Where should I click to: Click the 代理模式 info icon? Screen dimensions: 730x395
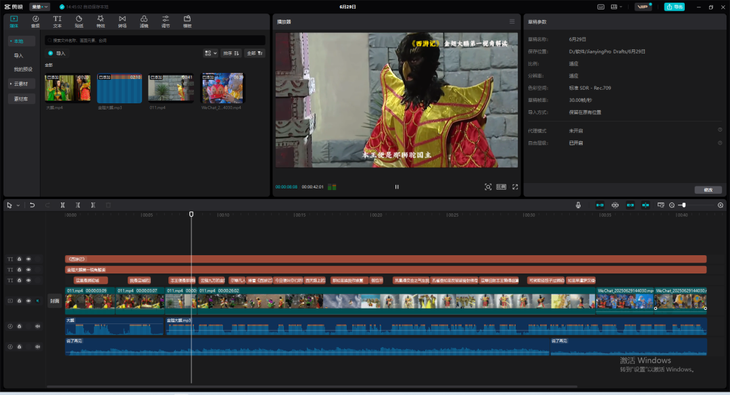point(720,130)
